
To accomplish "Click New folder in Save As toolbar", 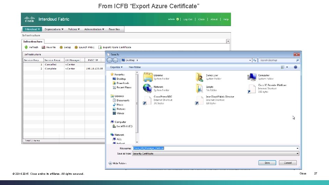I will pyautogui.click(x=135, y=67).
